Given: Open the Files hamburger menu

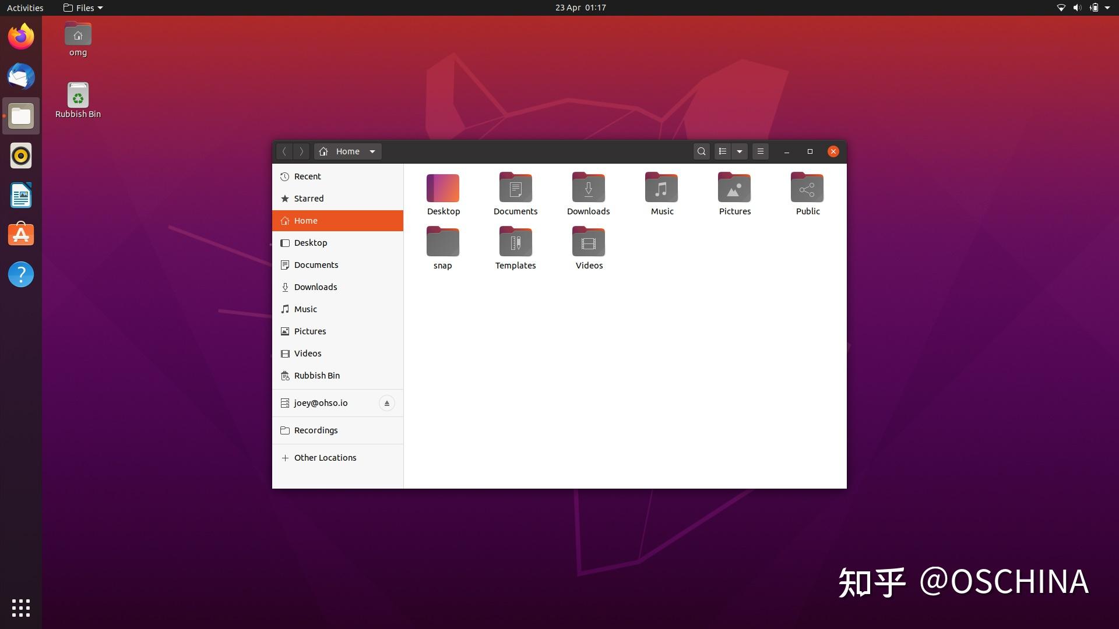Looking at the screenshot, I should point(760,151).
